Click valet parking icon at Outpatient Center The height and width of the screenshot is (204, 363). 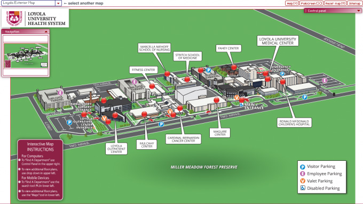104,119
